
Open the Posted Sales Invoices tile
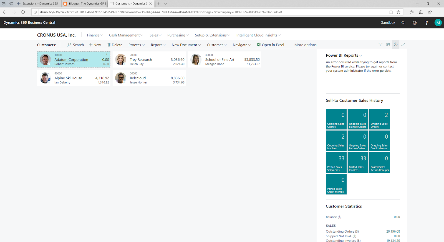pyautogui.click(x=358, y=162)
